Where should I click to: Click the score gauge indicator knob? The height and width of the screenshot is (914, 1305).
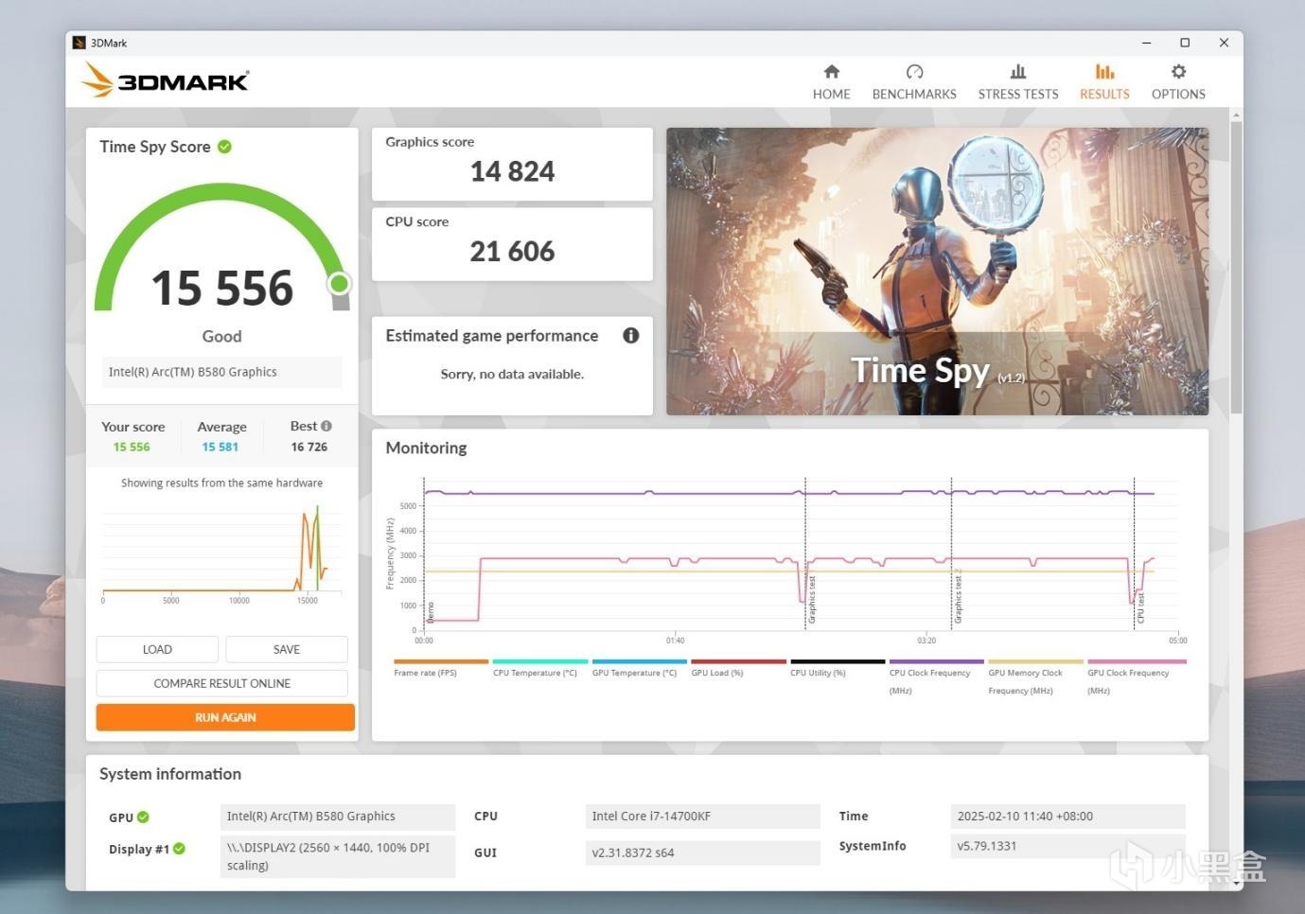(x=339, y=283)
